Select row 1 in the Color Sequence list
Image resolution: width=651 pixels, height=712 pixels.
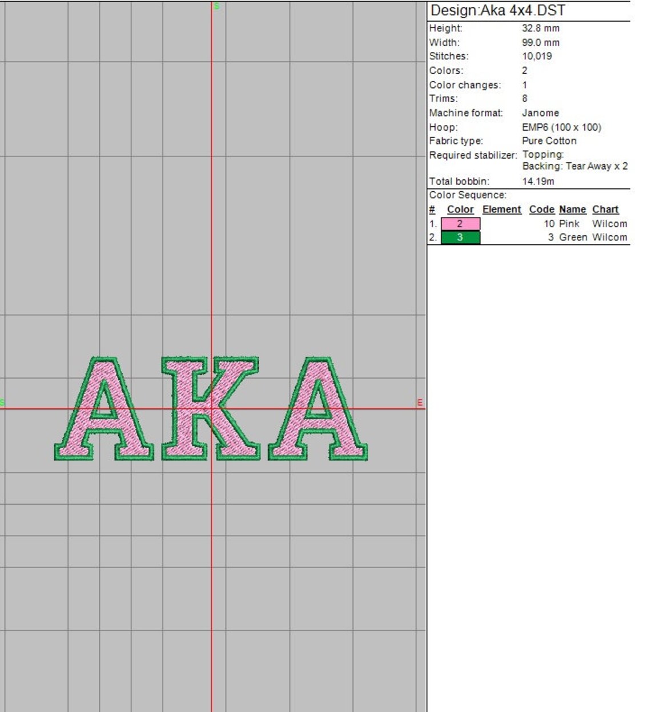click(x=432, y=224)
